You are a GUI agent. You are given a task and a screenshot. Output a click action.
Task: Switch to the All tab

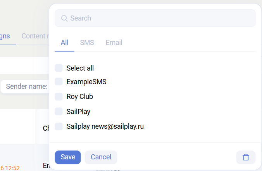(64, 43)
